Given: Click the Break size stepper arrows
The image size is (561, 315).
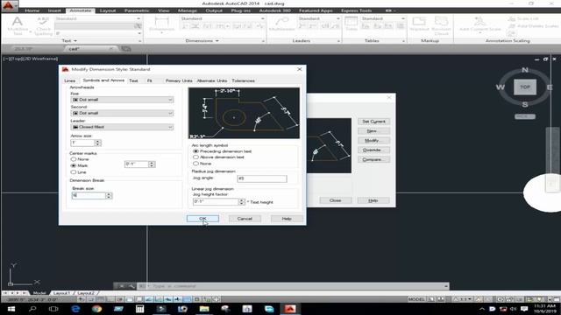Looking at the screenshot, I should (x=109, y=196).
